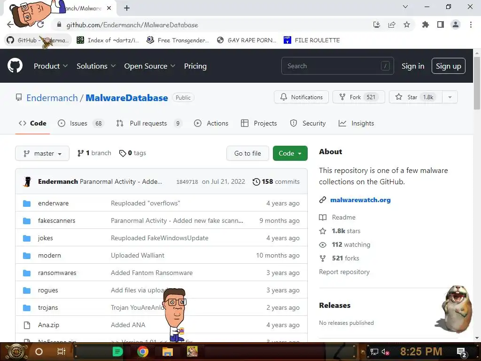The image size is (481, 361).
Task: Switch to the Actions tab
Action: click(x=211, y=124)
